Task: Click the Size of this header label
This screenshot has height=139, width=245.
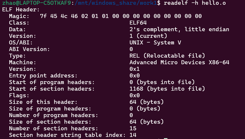Action: point(43,102)
